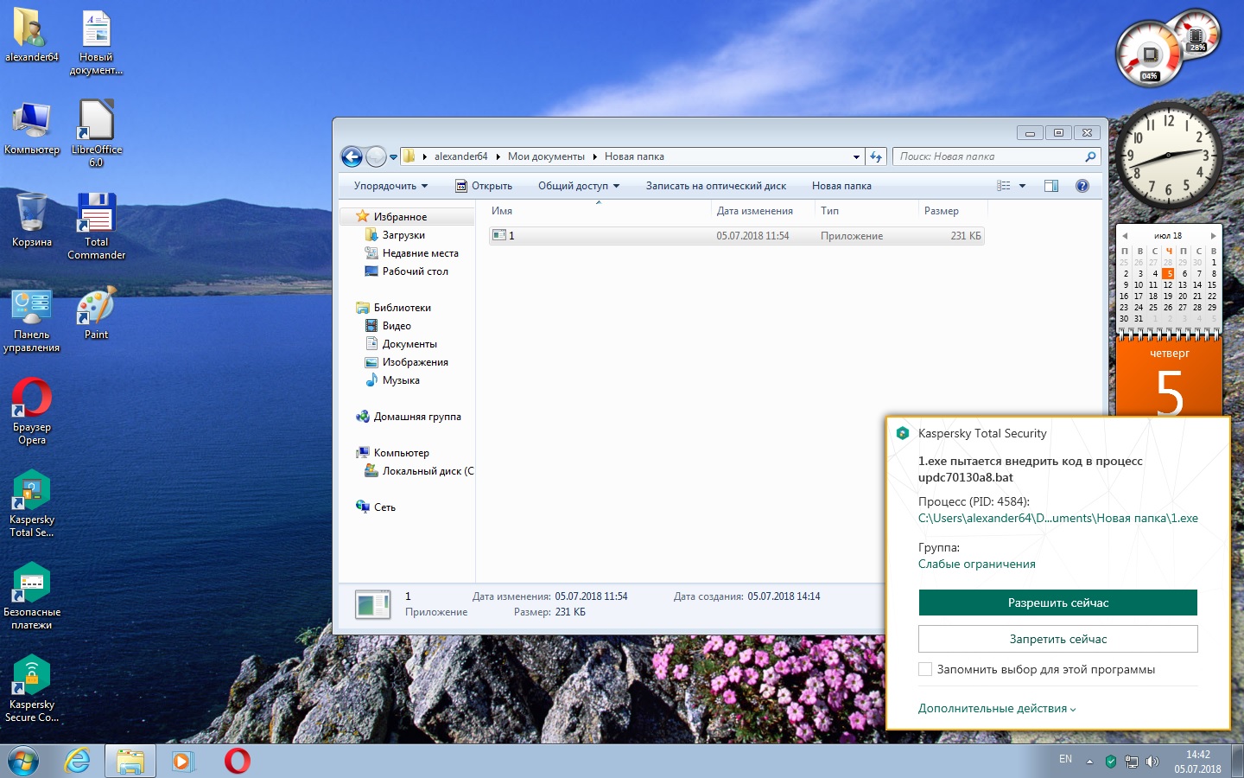The height and width of the screenshot is (778, 1244).
Task: Launch Opera from the taskbar
Action: (x=238, y=761)
